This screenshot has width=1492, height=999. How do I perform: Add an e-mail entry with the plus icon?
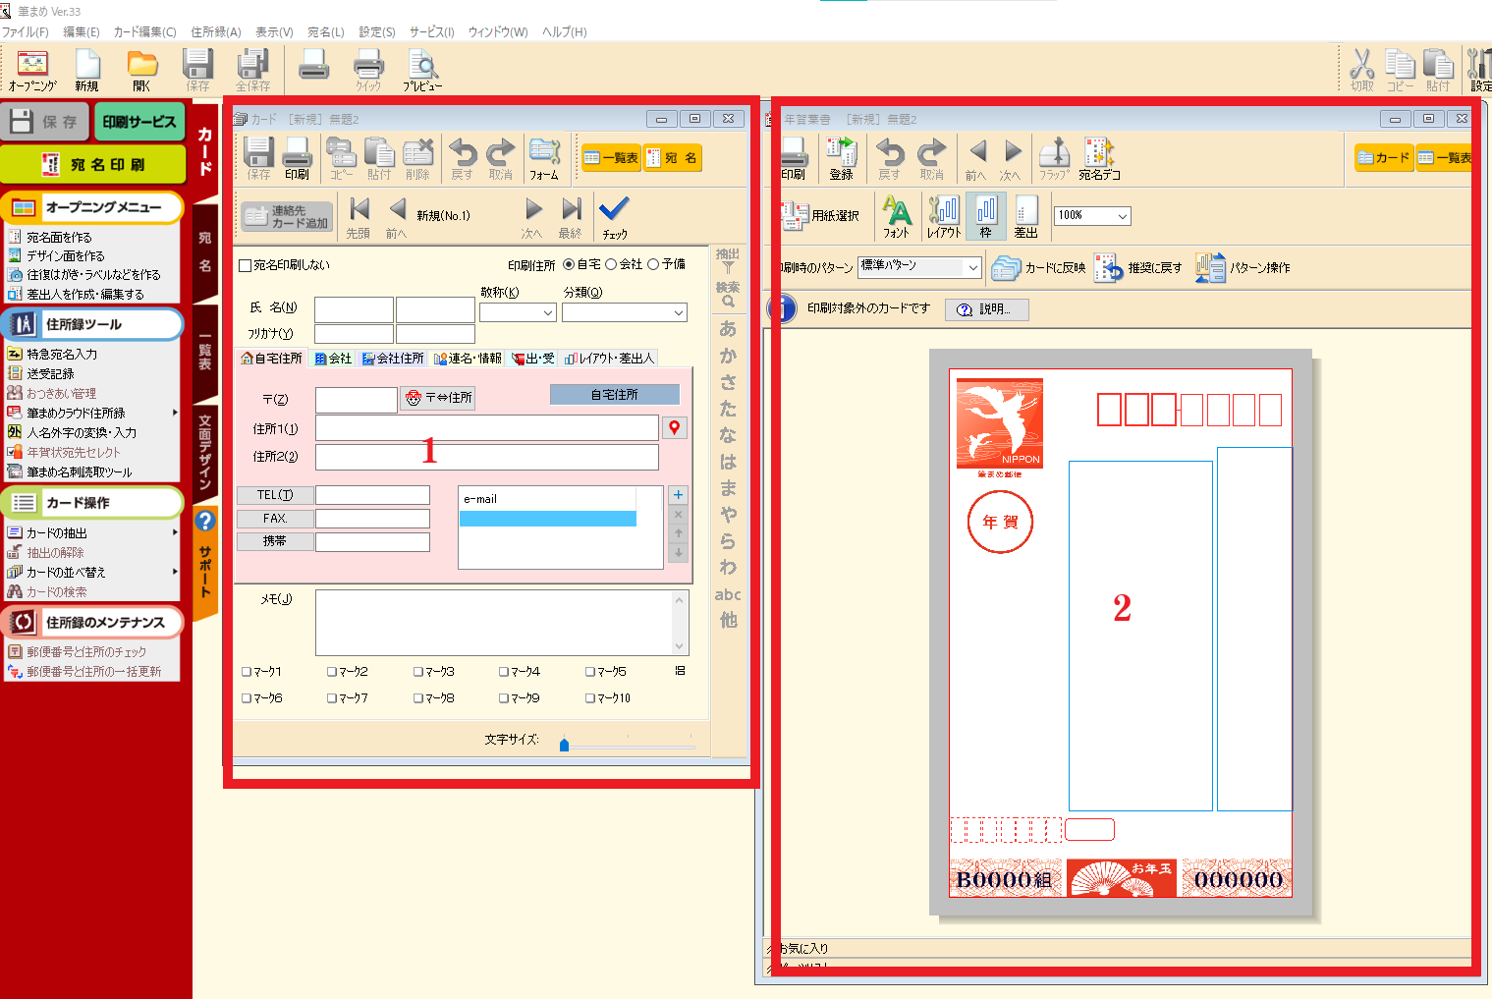(x=678, y=494)
